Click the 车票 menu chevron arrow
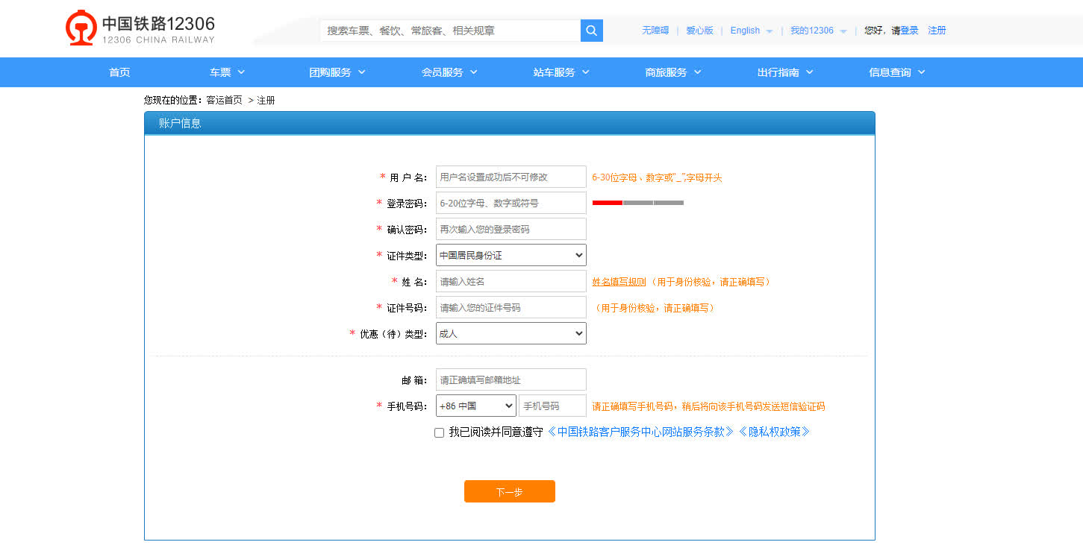This screenshot has height=545, width=1083. (241, 72)
